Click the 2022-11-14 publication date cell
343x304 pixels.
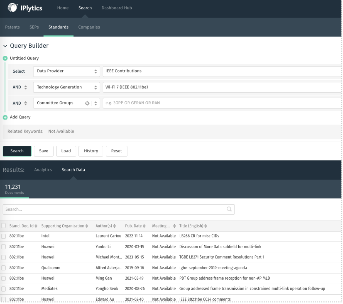[x=134, y=236]
